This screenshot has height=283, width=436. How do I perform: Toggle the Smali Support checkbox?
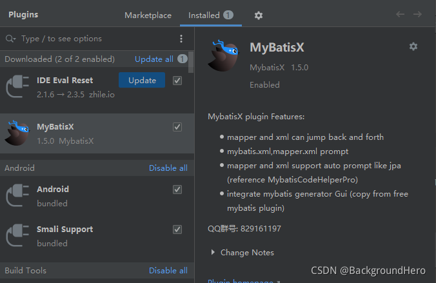coord(177,229)
